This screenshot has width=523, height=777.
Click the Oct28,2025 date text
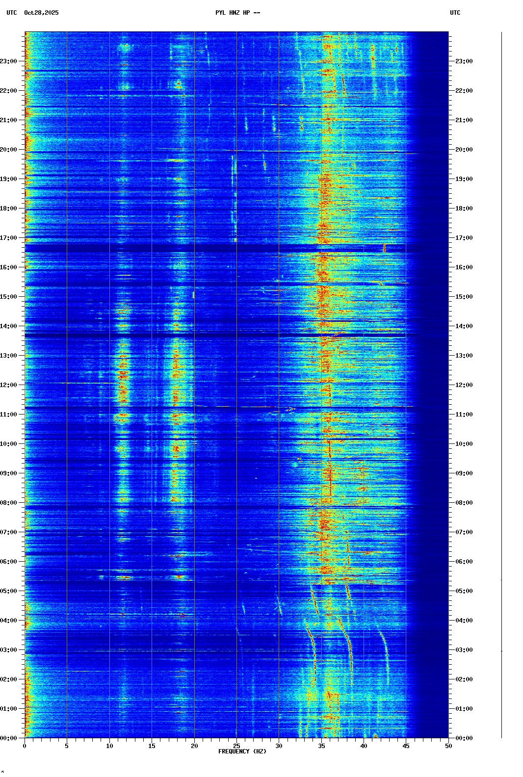coord(41,13)
